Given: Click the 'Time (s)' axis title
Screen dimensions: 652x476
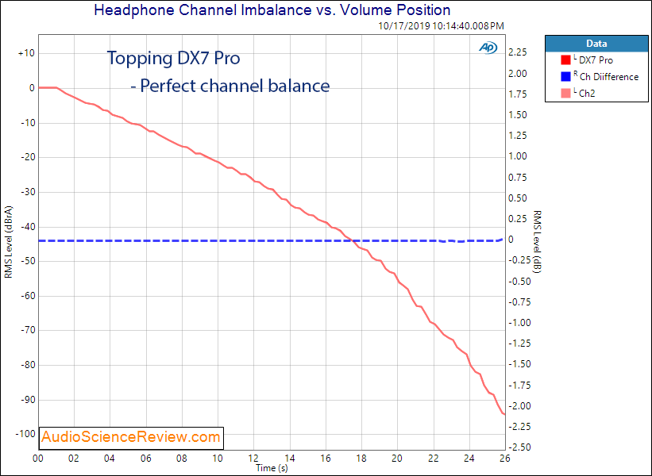Looking at the screenshot, I should tap(272, 468).
